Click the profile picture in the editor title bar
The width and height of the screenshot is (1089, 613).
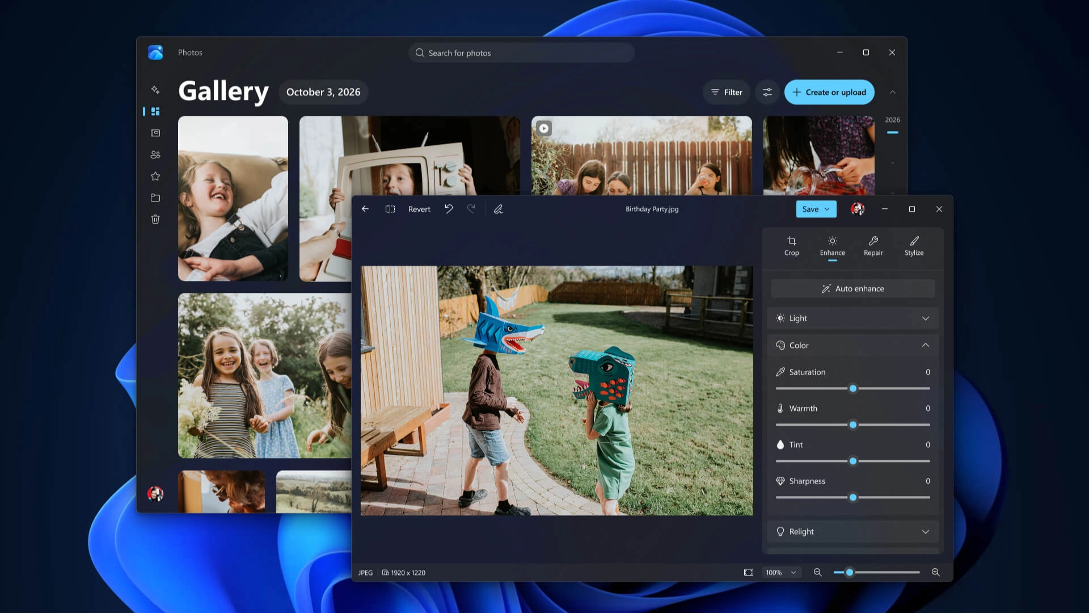858,209
